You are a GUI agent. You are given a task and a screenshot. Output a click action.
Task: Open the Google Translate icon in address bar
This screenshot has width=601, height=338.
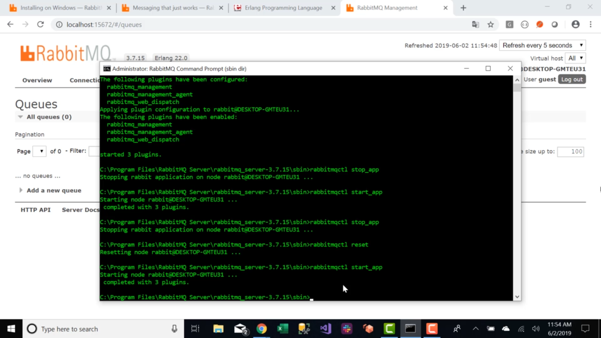(475, 25)
